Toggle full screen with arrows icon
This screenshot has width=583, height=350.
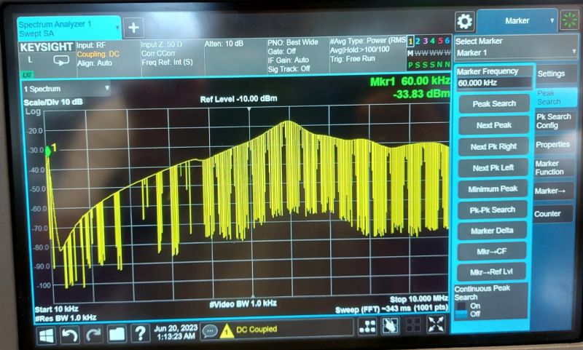pos(435,324)
